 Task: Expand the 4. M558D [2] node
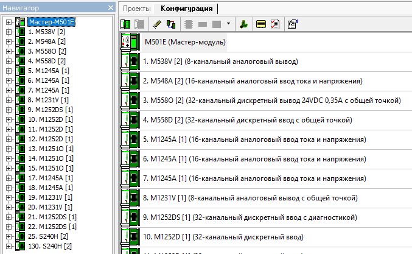coord(9,61)
